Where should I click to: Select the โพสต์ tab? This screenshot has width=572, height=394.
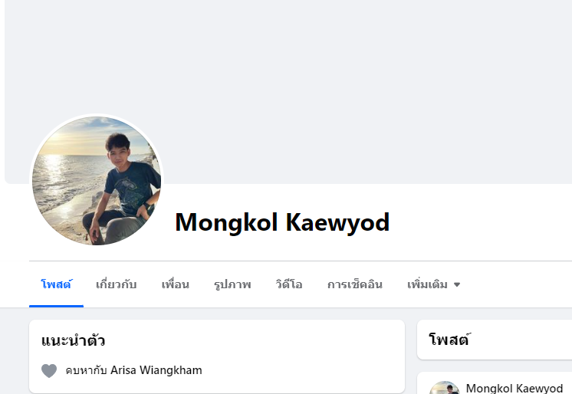[x=56, y=284]
